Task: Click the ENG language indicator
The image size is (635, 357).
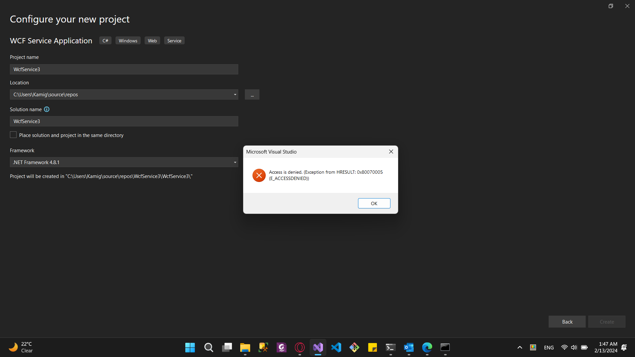Action: tap(549, 347)
